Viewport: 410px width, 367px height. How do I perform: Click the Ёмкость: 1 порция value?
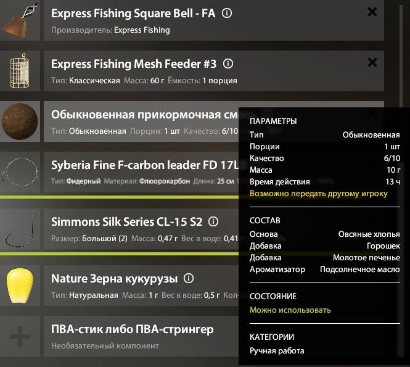coord(202,81)
